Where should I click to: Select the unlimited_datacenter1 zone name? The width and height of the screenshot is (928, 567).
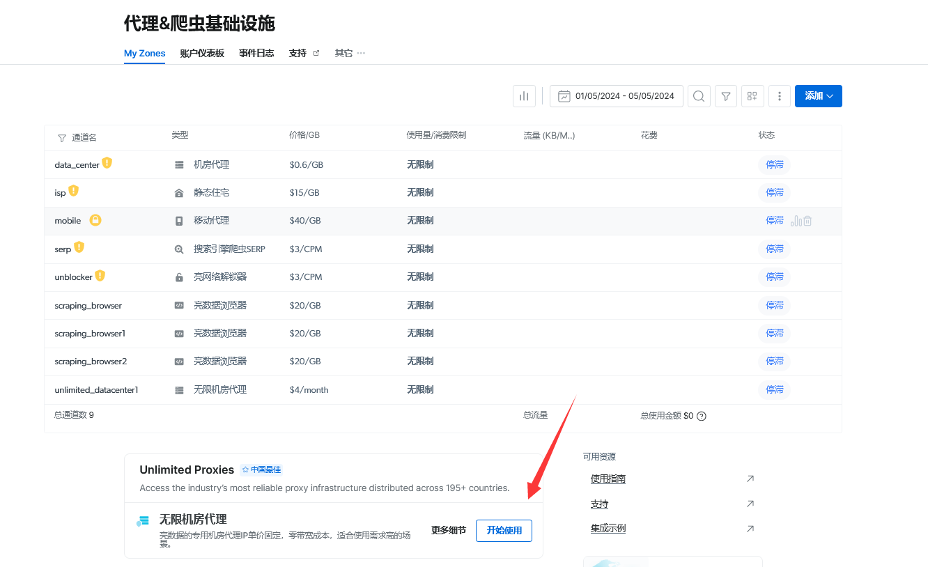tap(96, 390)
